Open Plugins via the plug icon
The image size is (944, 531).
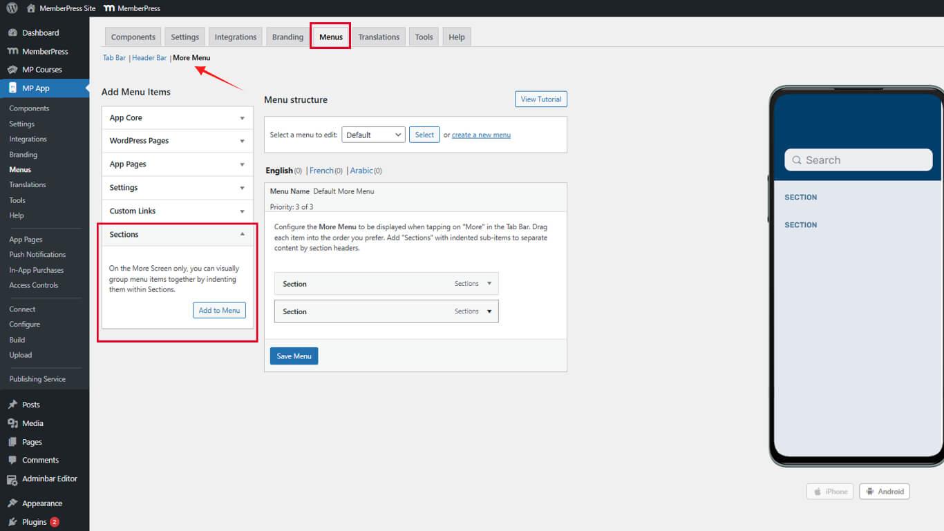point(12,522)
